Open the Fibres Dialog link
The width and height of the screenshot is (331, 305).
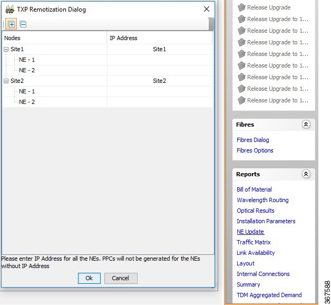tap(252, 140)
